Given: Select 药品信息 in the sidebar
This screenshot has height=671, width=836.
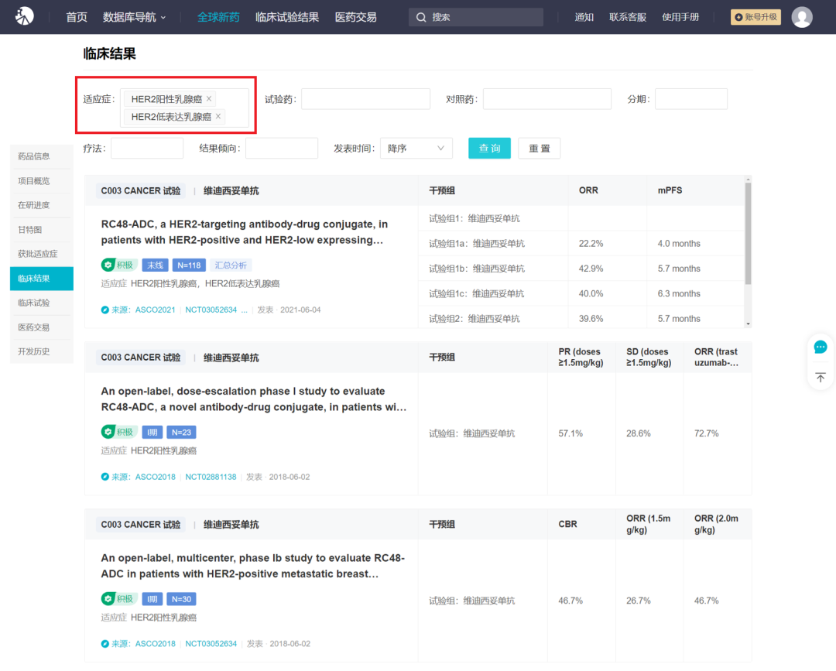Looking at the screenshot, I should click(42, 156).
